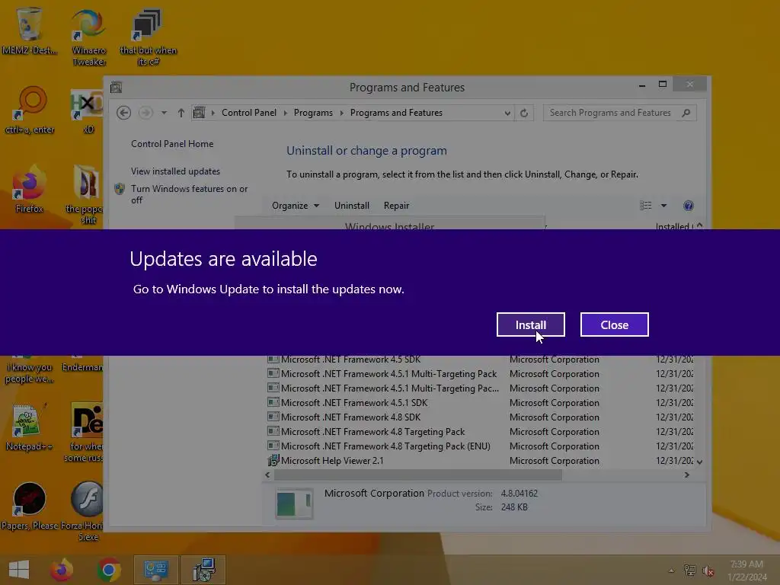Switch to the installer taskbar icon
This screenshot has width=780, height=585.
203,570
